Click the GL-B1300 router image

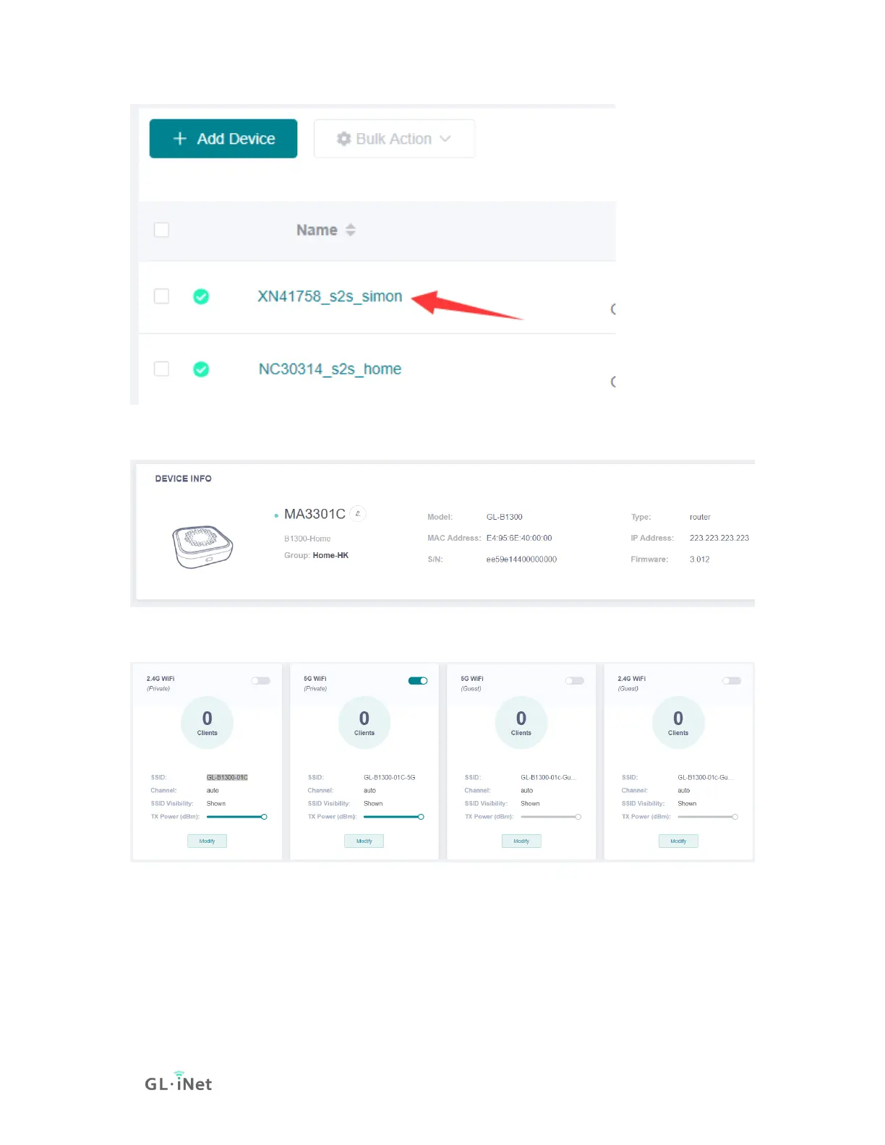point(202,546)
